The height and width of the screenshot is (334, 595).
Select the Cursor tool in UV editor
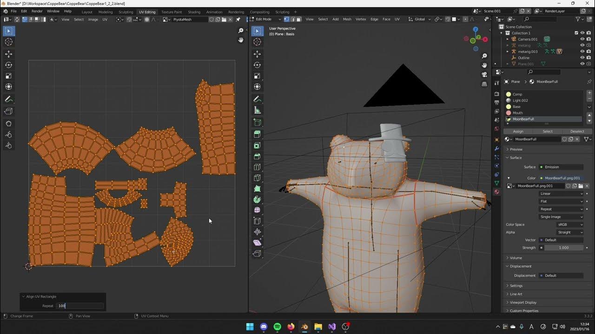(x=9, y=42)
